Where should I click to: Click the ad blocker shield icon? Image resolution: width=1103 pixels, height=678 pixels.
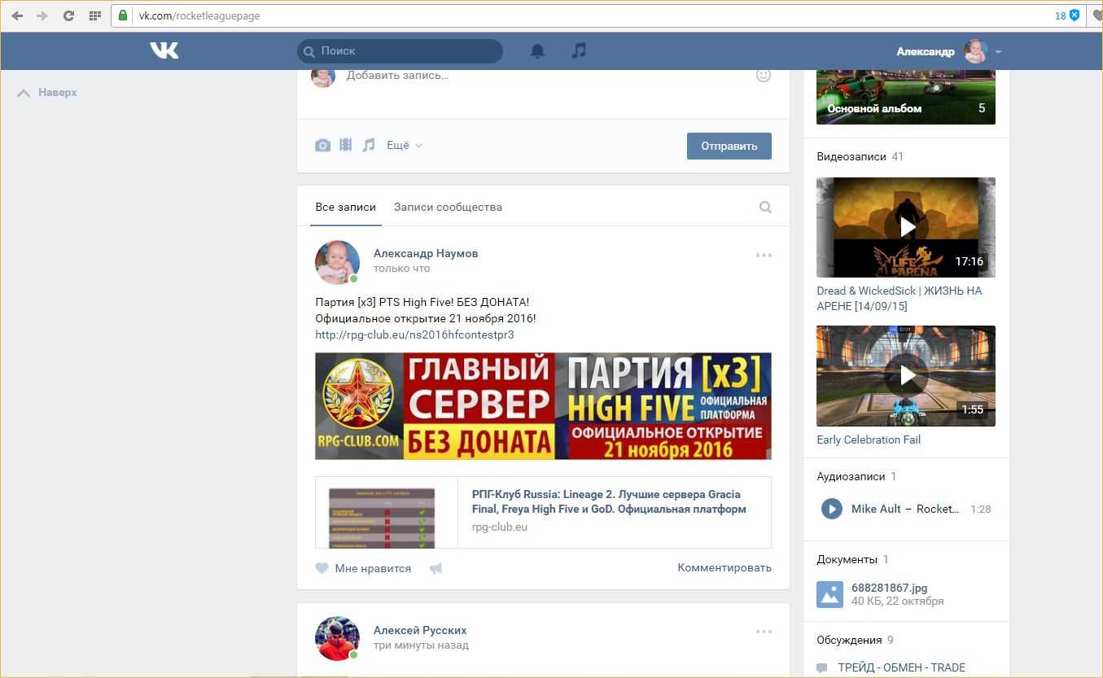[x=1075, y=15]
